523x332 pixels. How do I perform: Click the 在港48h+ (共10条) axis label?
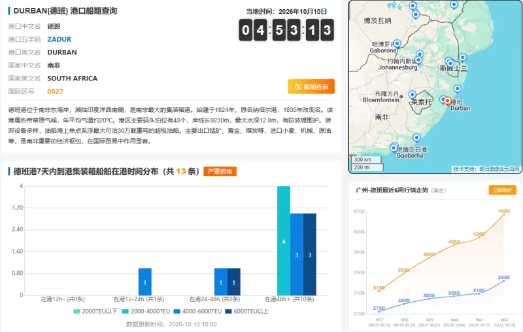(x=290, y=299)
